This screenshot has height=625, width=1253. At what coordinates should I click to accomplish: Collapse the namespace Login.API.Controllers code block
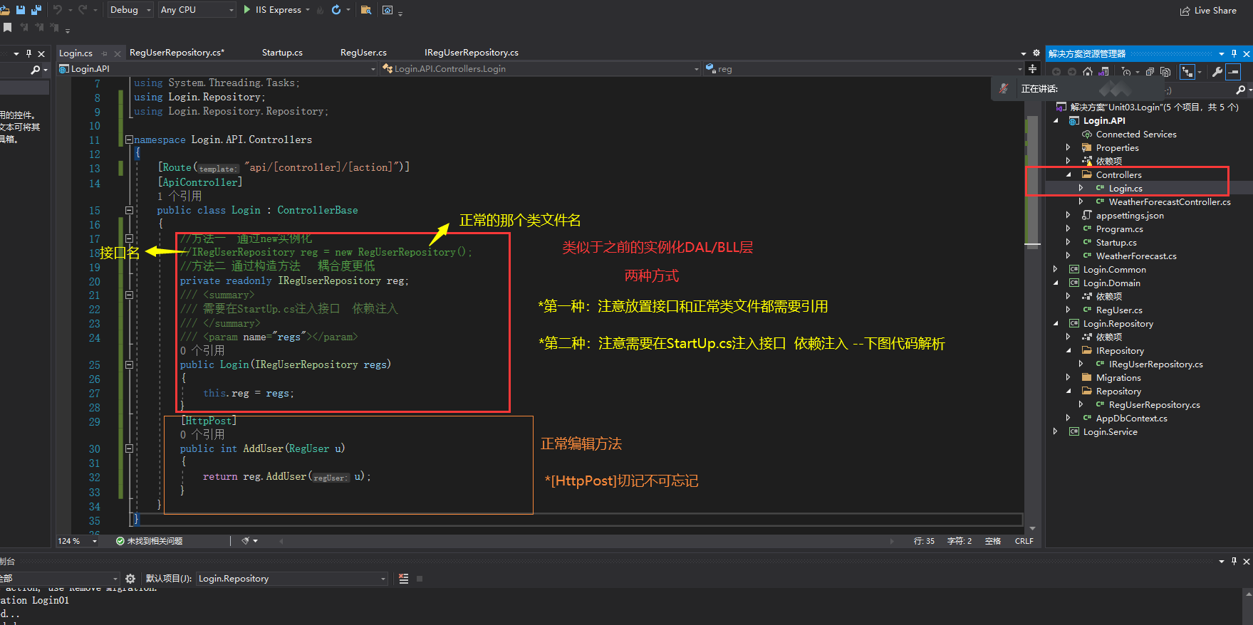pyautogui.click(x=129, y=140)
